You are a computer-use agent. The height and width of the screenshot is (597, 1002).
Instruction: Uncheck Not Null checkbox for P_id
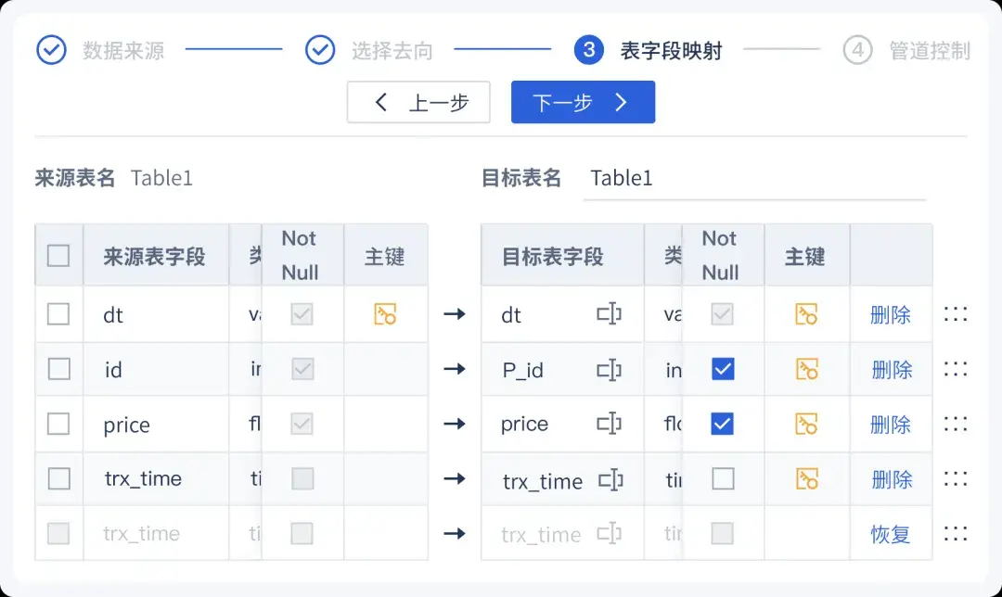coord(723,369)
